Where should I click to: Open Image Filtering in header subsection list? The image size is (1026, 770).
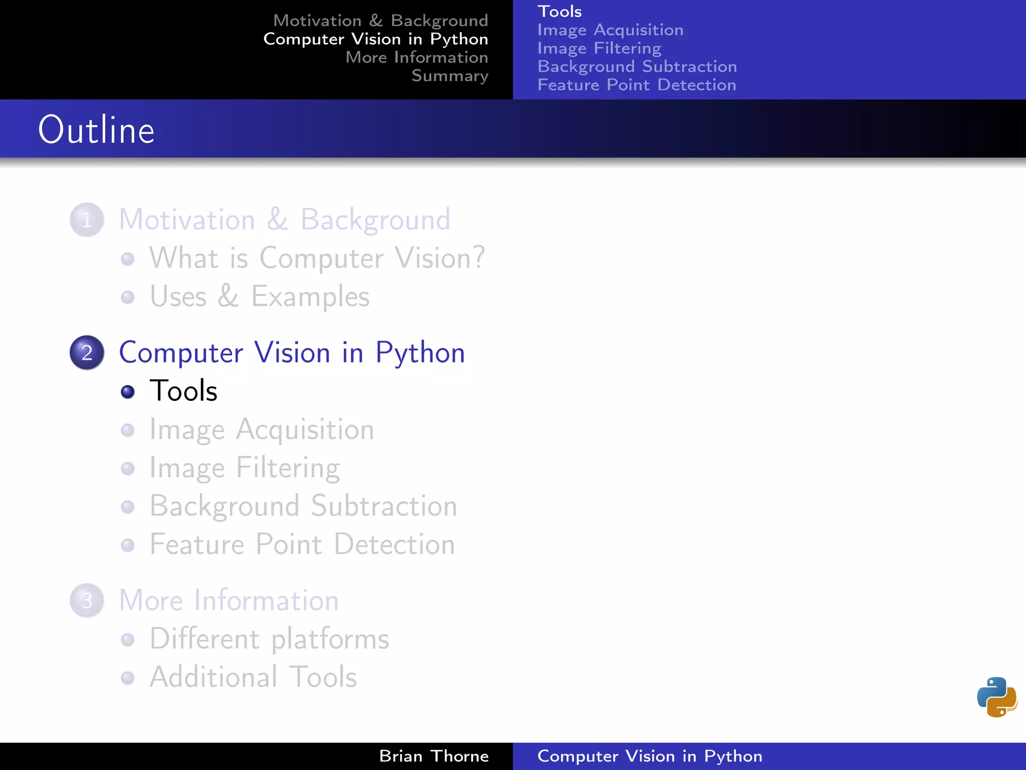coord(599,48)
